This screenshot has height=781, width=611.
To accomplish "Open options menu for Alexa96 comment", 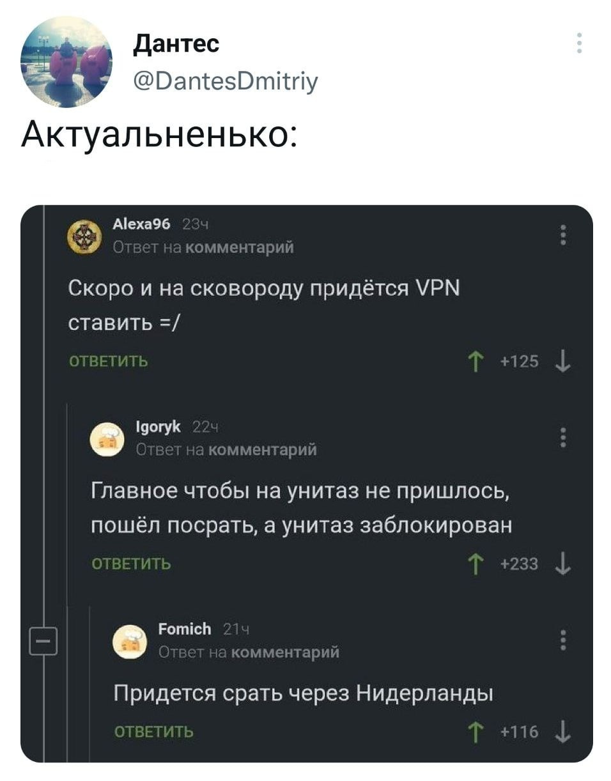I will pos(562,235).
